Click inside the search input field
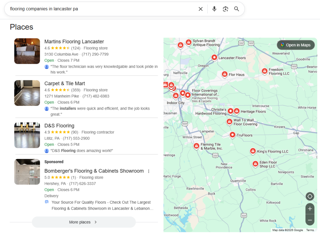320x238 pixels. [x=94, y=9]
